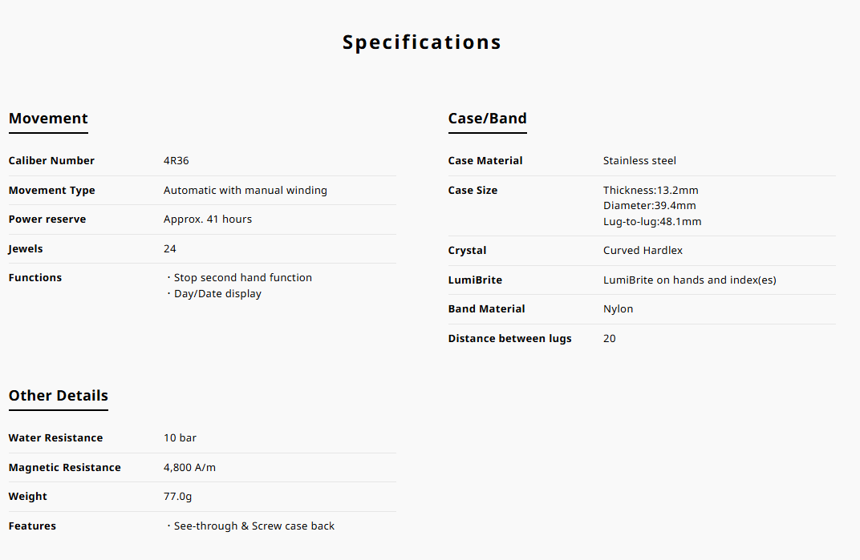Image resolution: width=860 pixels, height=560 pixels.
Task: Click the Curved Hardlex crystal value
Action: point(643,251)
